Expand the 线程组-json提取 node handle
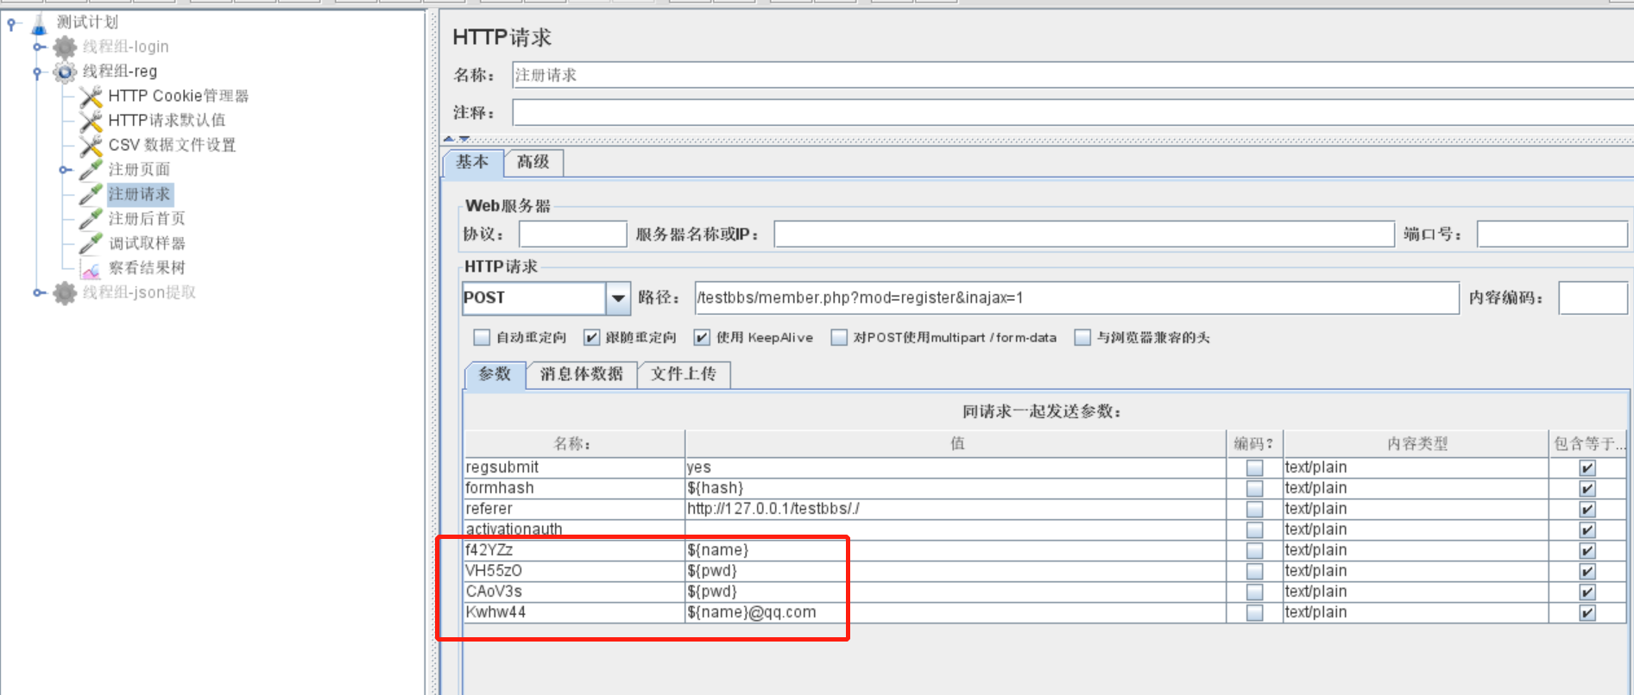The width and height of the screenshot is (1634, 695). (x=38, y=293)
